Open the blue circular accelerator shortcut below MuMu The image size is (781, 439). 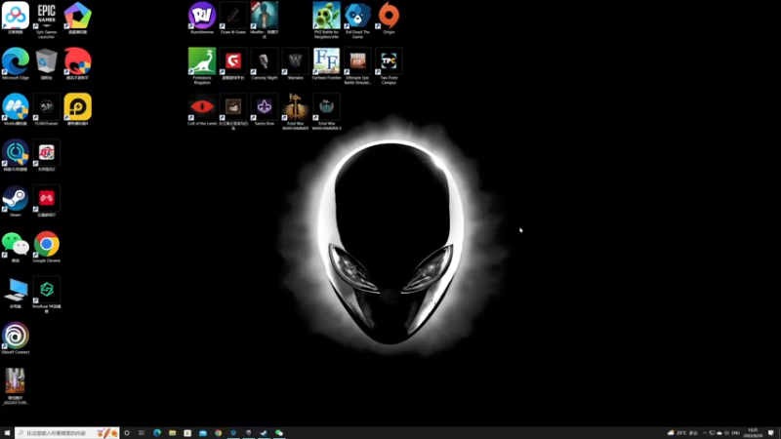click(x=16, y=154)
